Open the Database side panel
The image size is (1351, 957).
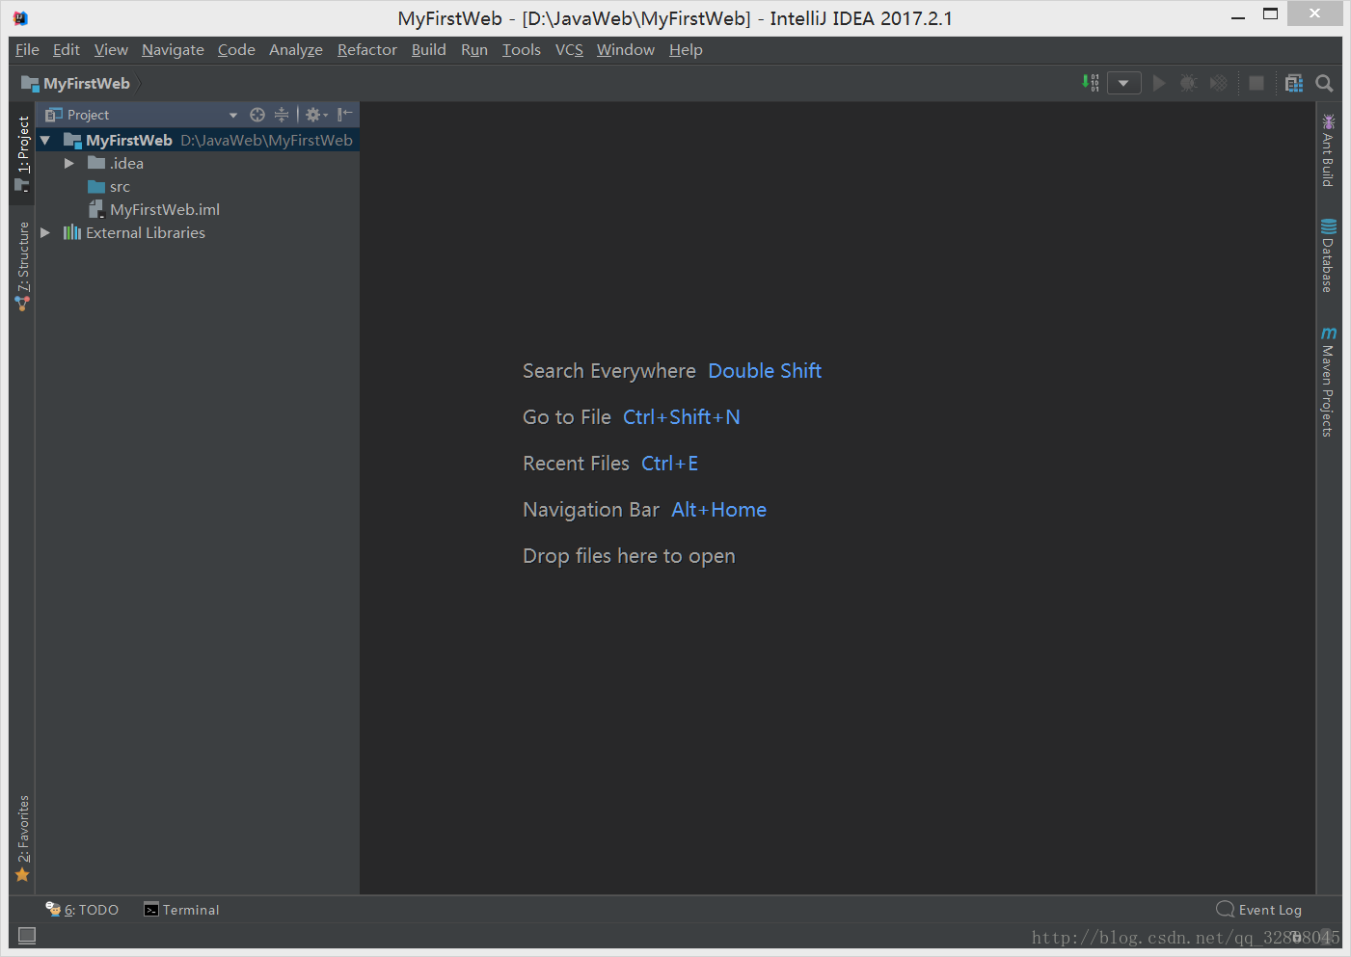1328,255
